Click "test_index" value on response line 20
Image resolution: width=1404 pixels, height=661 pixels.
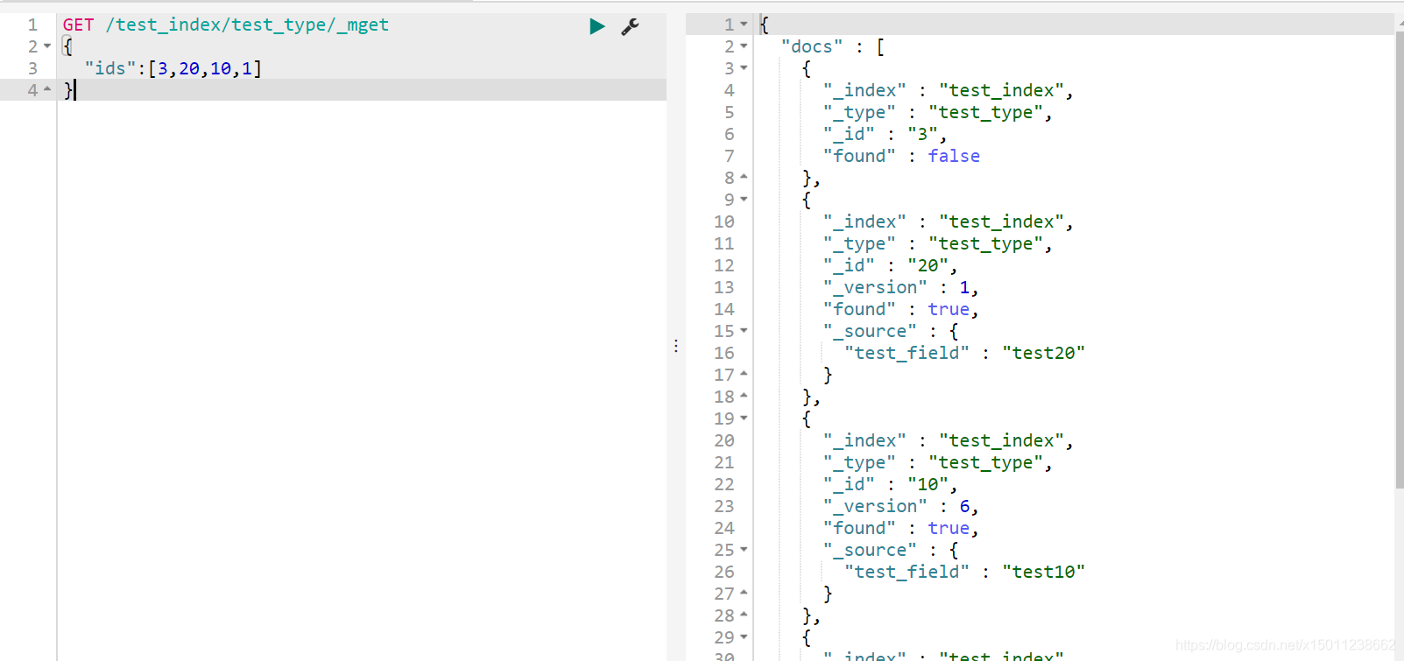pyautogui.click(x=1001, y=440)
